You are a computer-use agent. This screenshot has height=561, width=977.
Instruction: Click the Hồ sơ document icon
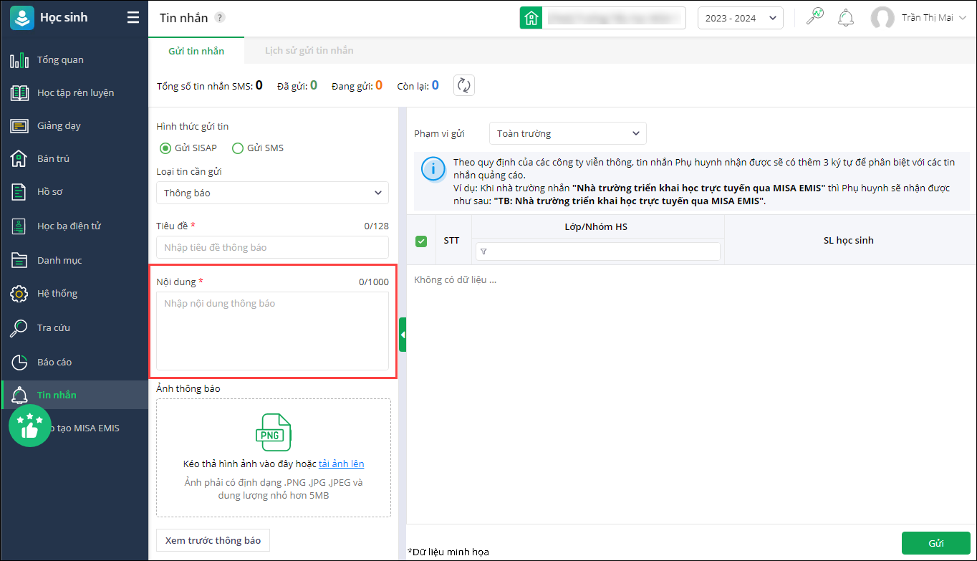(x=19, y=192)
